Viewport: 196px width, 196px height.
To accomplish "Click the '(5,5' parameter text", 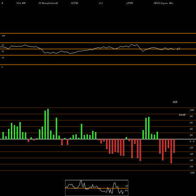I will (x=101, y=3).
